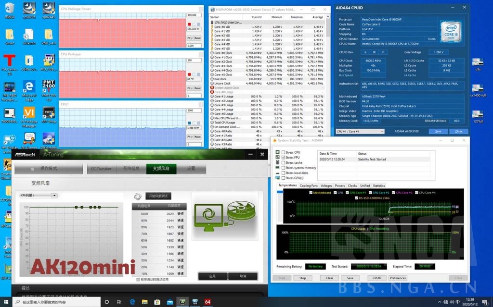Image resolution: width=493 pixels, height=307 pixels.
Task: Switch to the Cooling Fans tab
Action: (x=309, y=185)
